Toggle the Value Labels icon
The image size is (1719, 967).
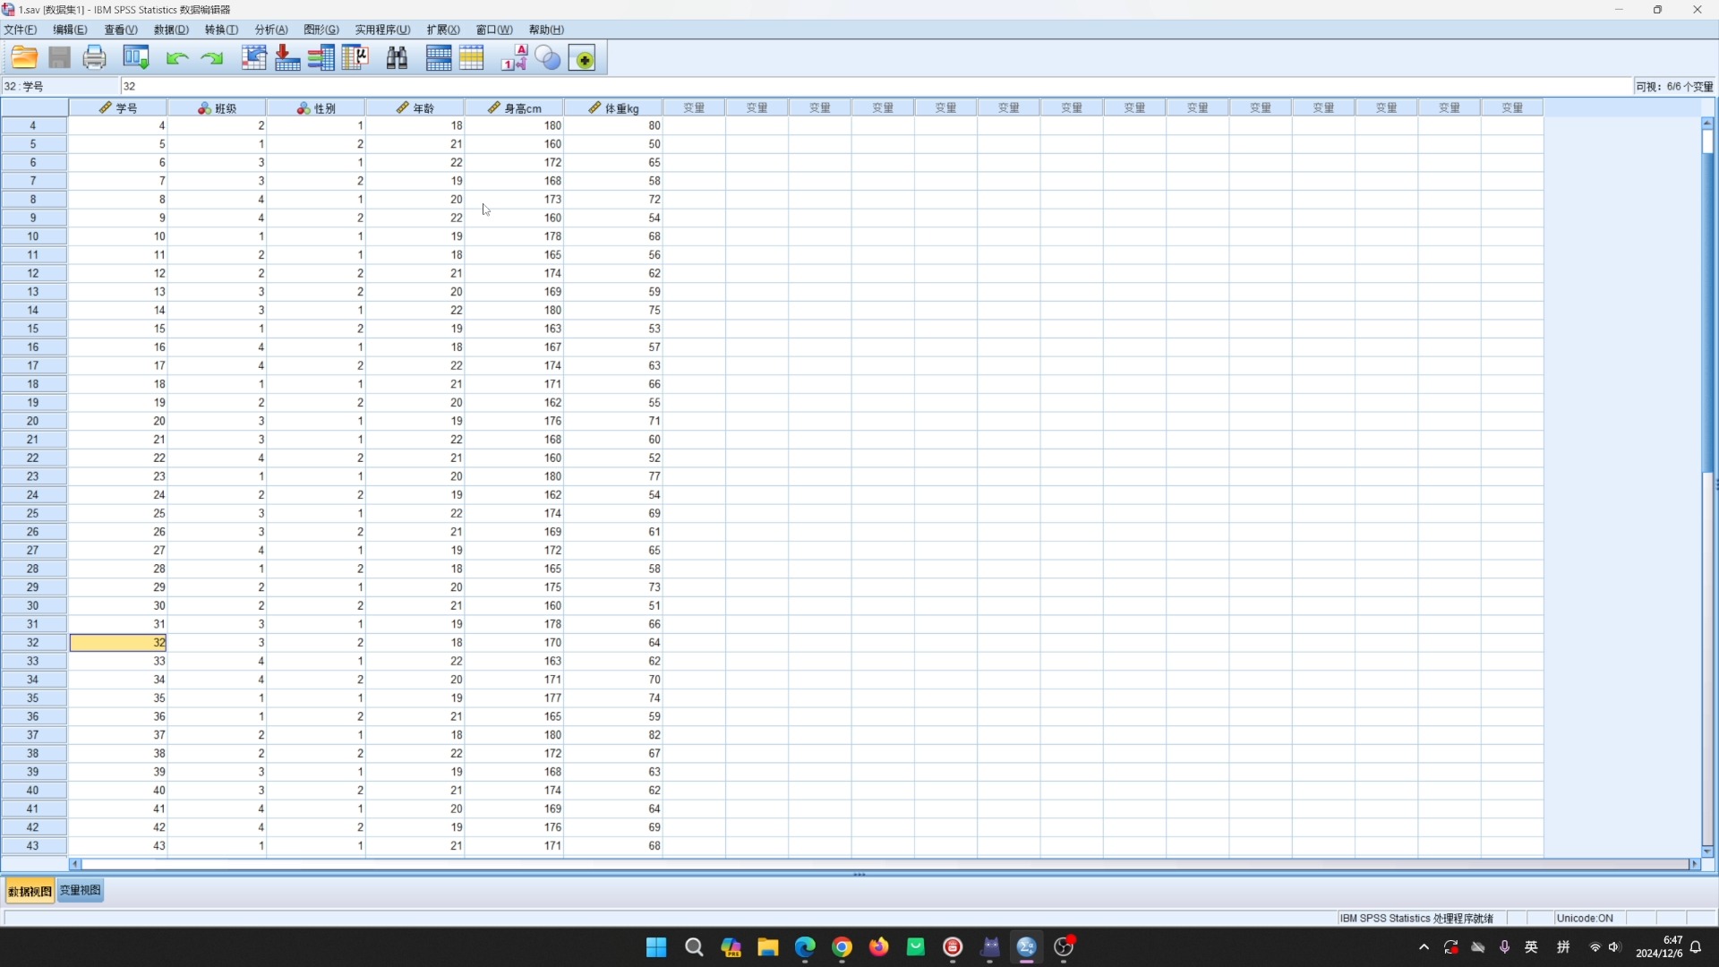[x=514, y=58]
